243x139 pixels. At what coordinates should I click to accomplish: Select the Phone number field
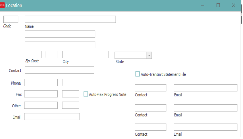click(x=41, y=83)
